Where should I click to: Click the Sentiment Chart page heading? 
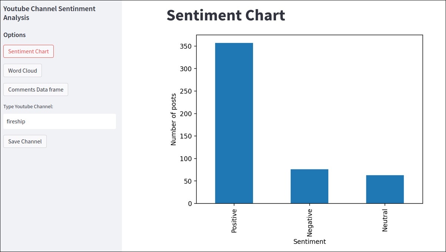pos(226,15)
